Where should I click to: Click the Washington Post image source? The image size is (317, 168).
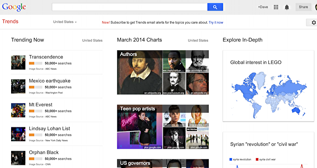coord(54,93)
